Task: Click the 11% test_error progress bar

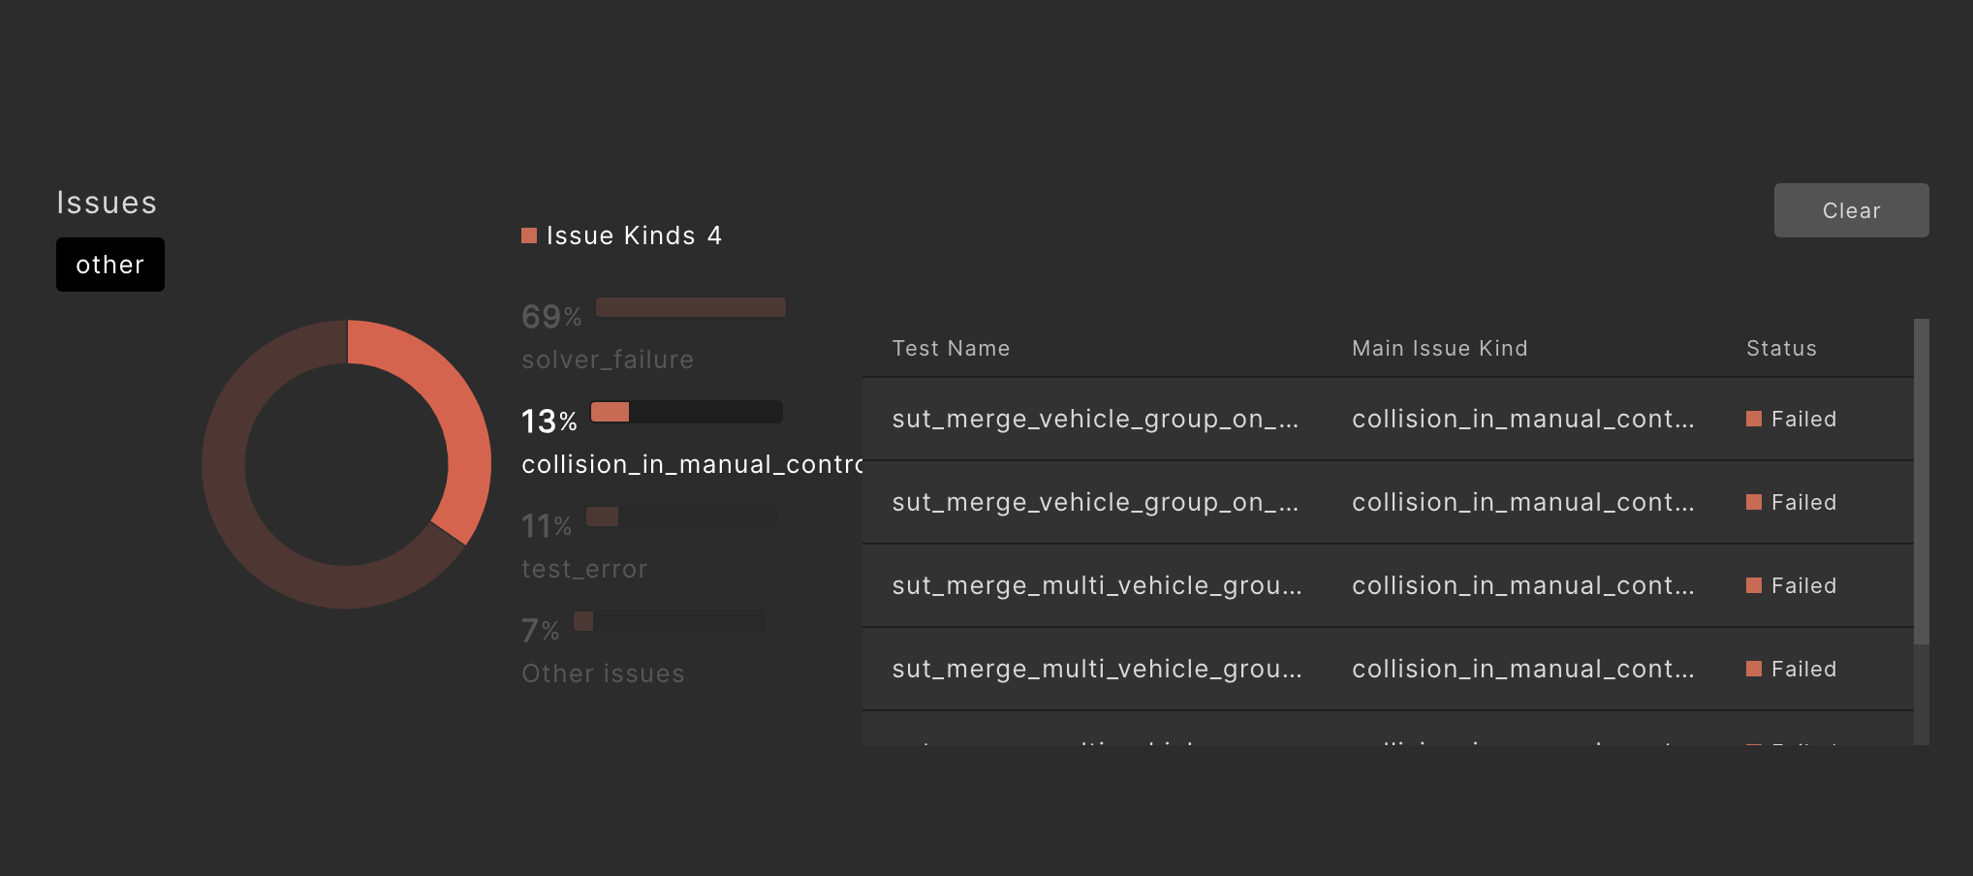Action: point(680,516)
